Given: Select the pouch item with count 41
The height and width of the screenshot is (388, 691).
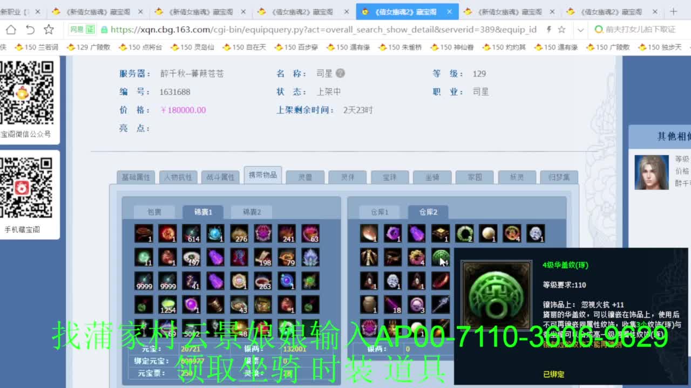Looking at the screenshot, I should coord(191,281).
